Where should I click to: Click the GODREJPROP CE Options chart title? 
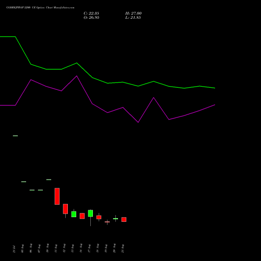point(40,8)
